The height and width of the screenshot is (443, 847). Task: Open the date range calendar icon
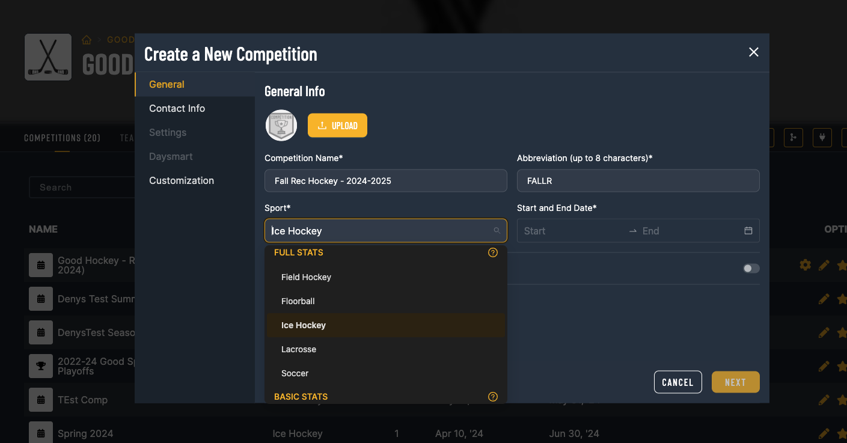point(748,231)
